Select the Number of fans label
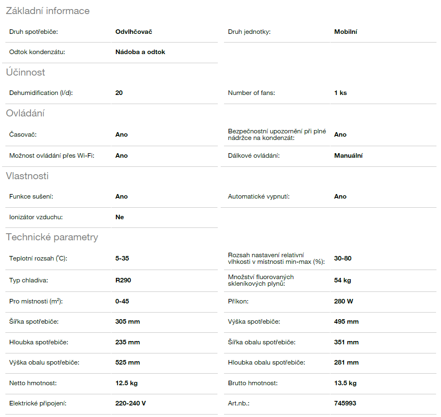The image size is (441, 417). coord(251,93)
